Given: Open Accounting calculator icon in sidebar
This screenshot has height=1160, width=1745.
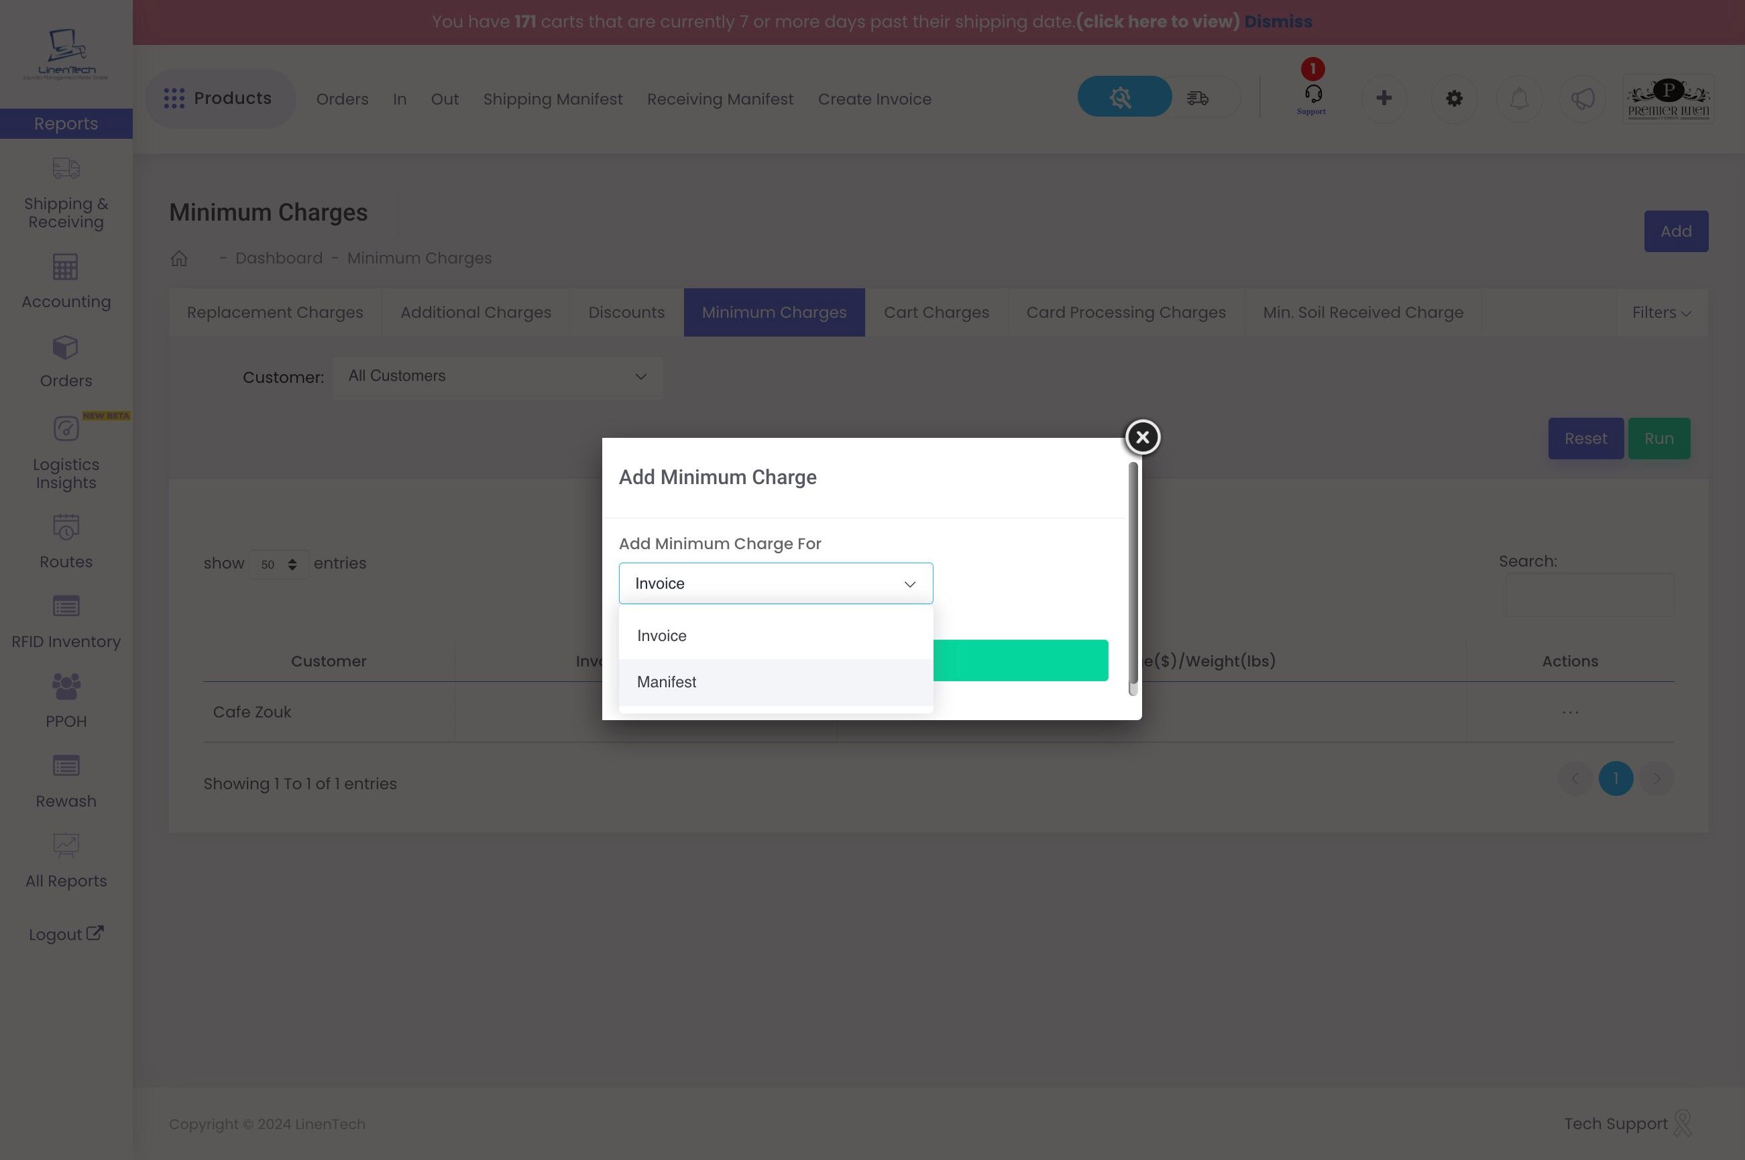Looking at the screenshot, I should tap(66, 267).
